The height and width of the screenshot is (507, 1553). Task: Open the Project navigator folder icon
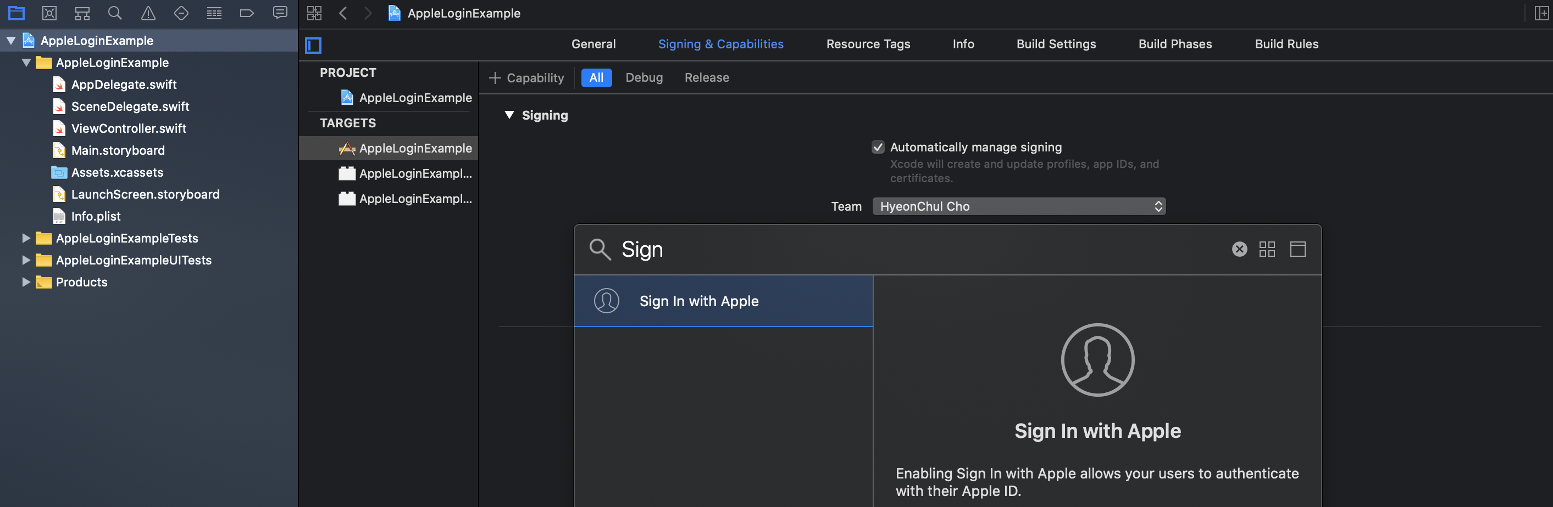[x=16, y=13]
